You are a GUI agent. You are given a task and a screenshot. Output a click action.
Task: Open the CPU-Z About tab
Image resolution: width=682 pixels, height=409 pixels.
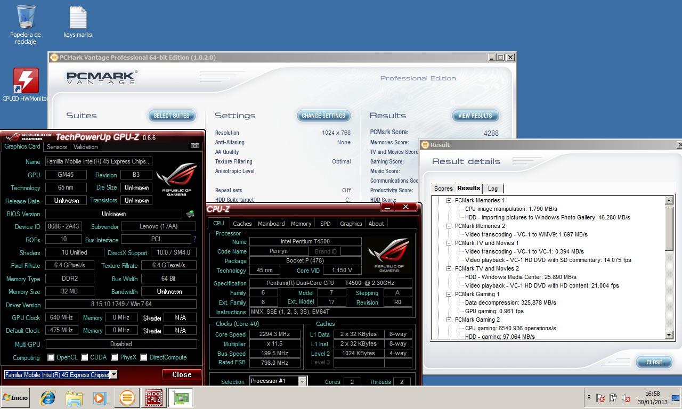[376, 224]
